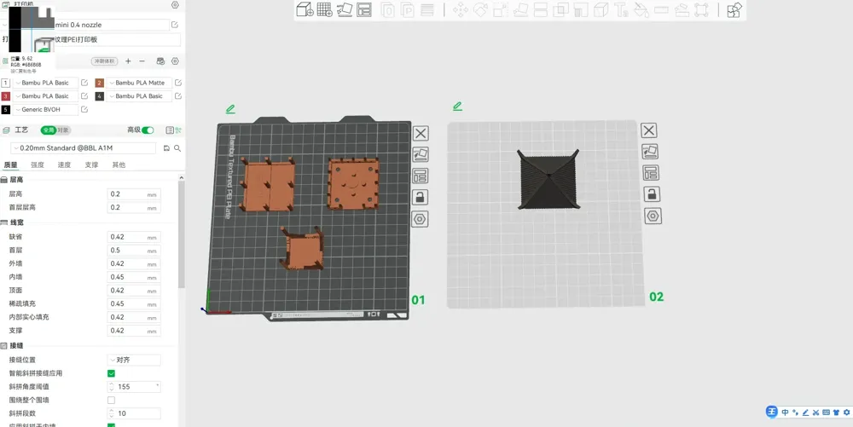Image resolution: width=853 pixels, height=427 pixels.
Task: Arrange objects on plate 01
Action: coord(421,176)
